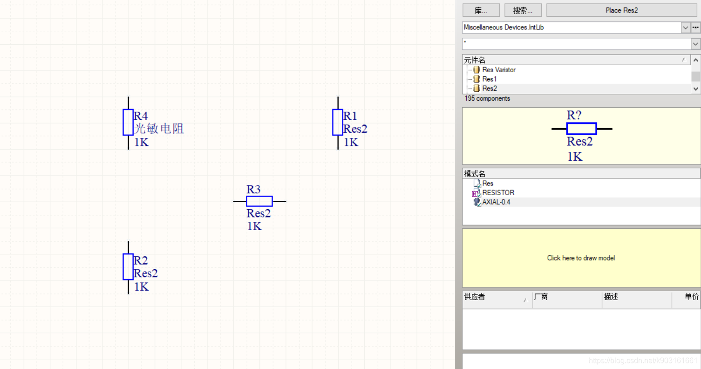The height and width of the screenshot is (369, 701).
Task: Select the Res model row
Action: [x=581, y=184]
